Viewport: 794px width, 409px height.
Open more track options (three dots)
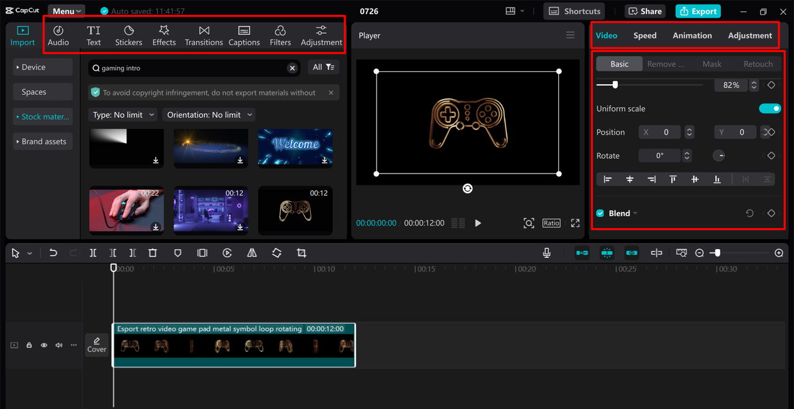click(74, 345)
